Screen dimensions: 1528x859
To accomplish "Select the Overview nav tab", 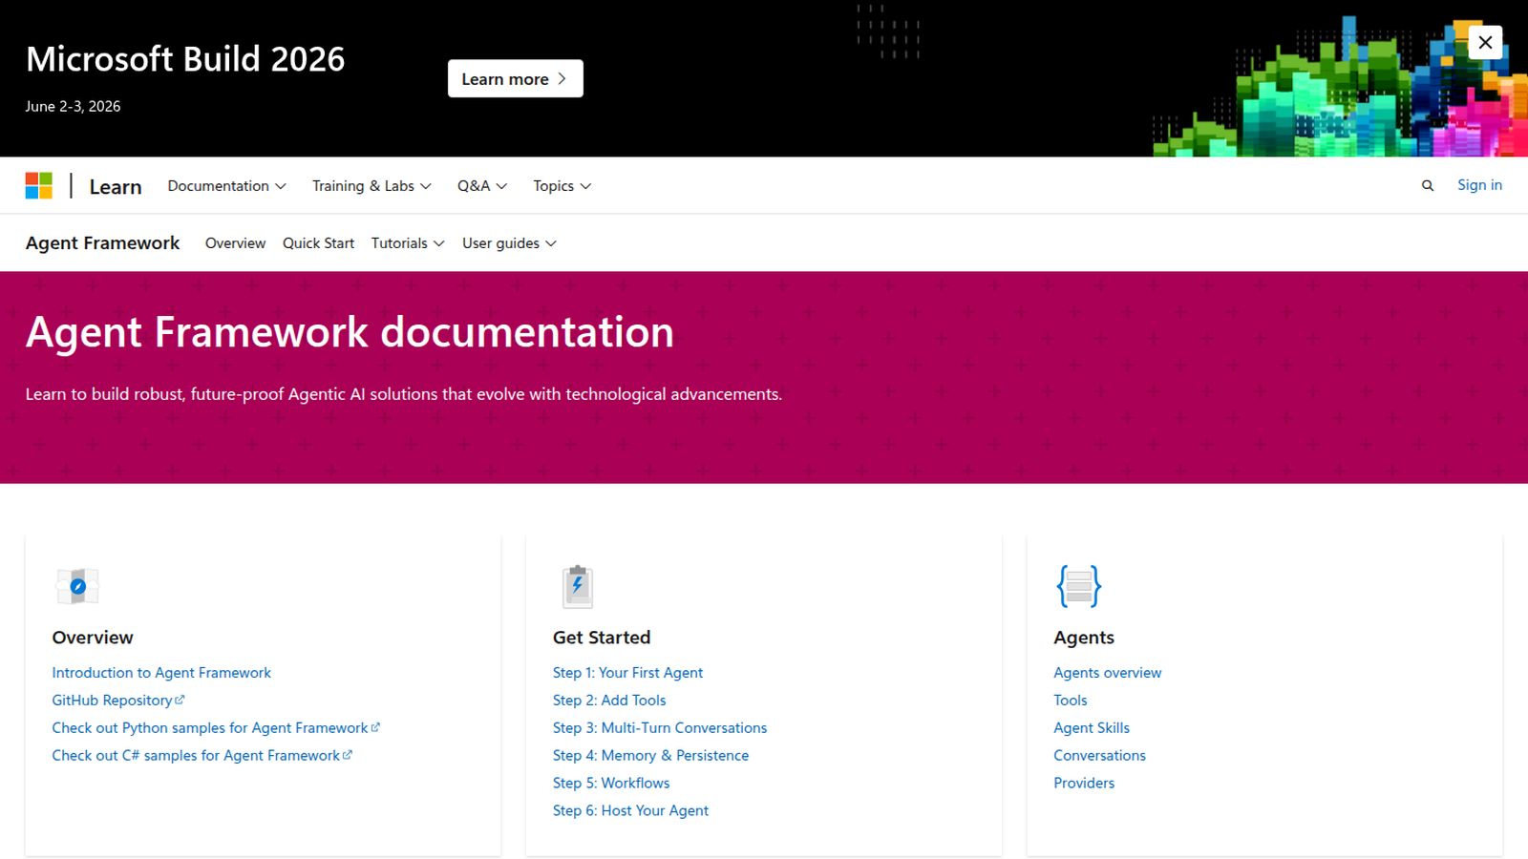I will 235,243.
